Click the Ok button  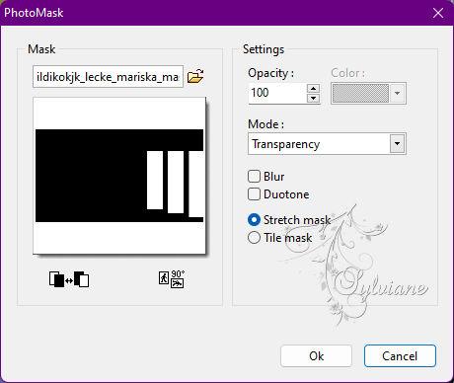[x=316, y=355]
